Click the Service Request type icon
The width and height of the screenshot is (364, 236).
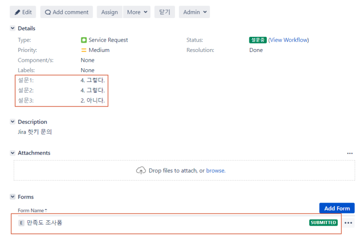point(84,40)
